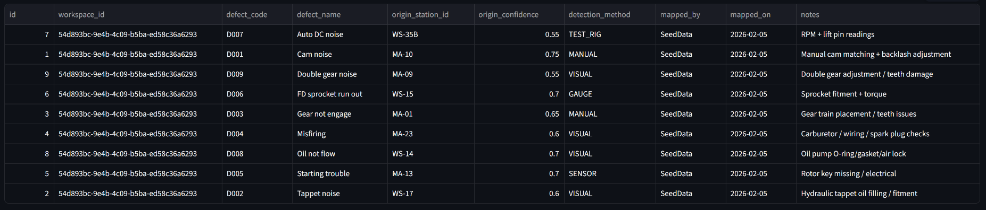The height and width of the screenshot is (210, 986).
Task: Click defect code D003
Action: point(257,114)
